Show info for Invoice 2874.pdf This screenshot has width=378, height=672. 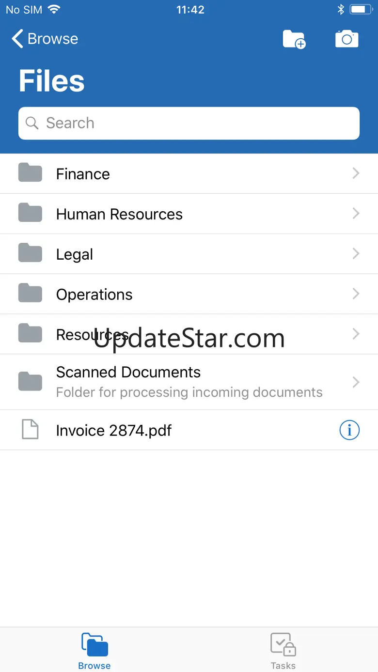(349, 430)
